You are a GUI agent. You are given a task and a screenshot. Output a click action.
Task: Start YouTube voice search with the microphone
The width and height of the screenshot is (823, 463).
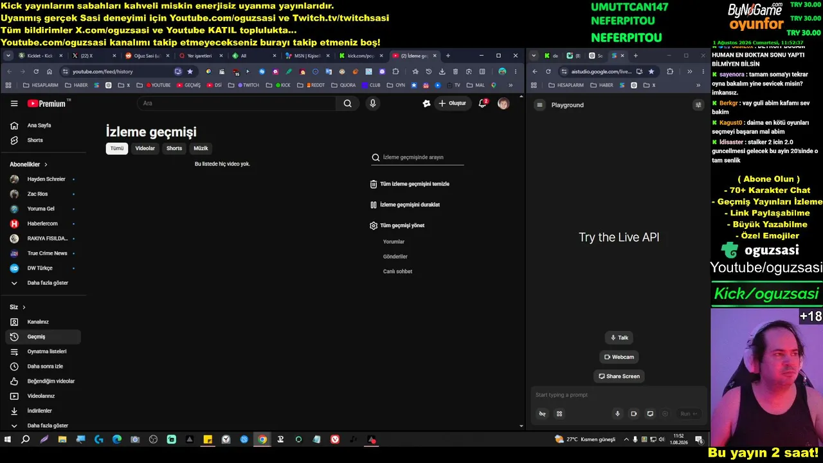pyautogui.click(x=372, y=104)
